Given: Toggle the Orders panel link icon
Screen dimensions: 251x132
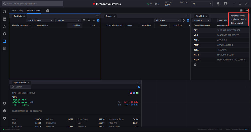Looking at the screenshot, I should [x=188, y=20].
